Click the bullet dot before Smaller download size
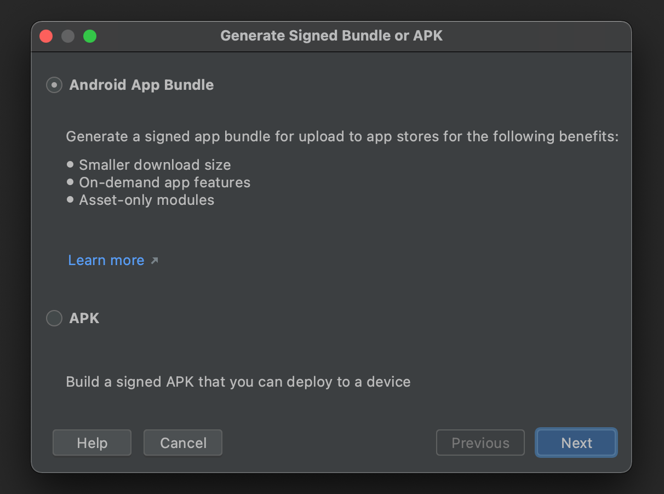The height and width of the screenshot is (494, 664). pos(70,164)
